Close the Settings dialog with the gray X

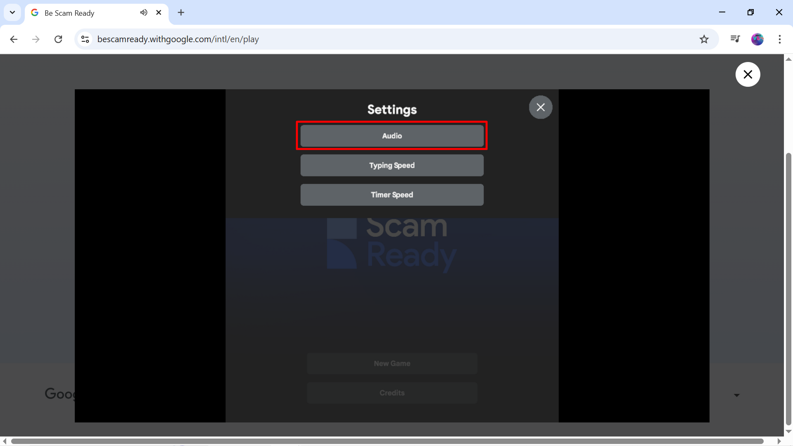tap(540, 107)
